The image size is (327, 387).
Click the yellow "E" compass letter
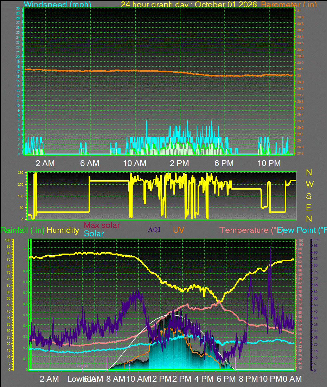click(309, 208)
